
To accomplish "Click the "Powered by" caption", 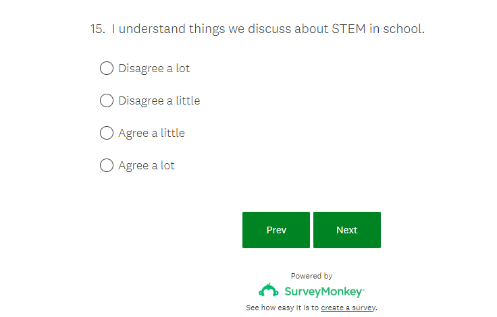I will tap(311, 276).
